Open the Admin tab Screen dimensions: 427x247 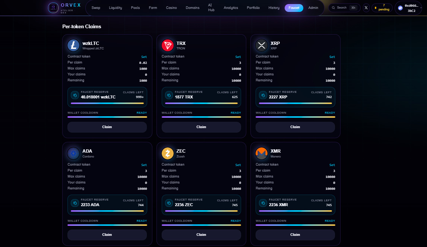coord(313,8)
